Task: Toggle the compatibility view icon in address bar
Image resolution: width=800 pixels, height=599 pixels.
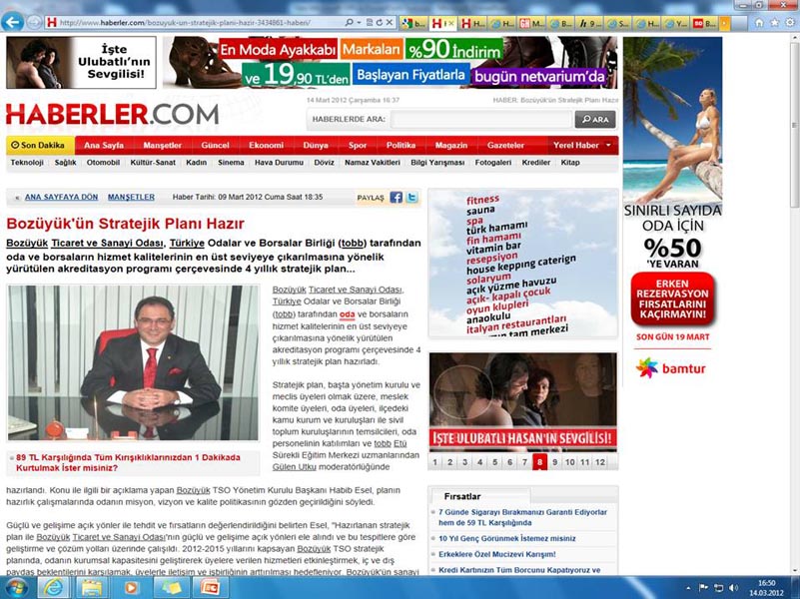Action: (370, 22)
